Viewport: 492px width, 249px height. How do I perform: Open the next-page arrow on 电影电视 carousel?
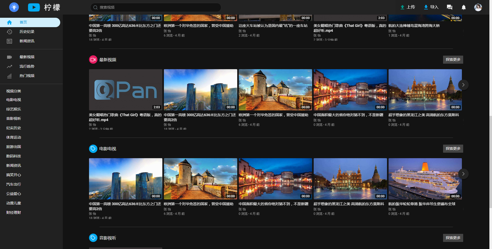(463, 174)
